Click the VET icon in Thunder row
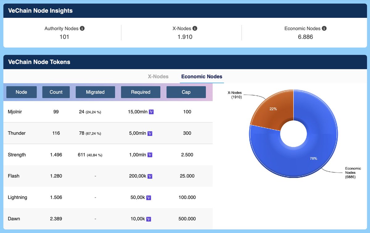The height and width of the screenshot is (233, 370). click(150, 133)
